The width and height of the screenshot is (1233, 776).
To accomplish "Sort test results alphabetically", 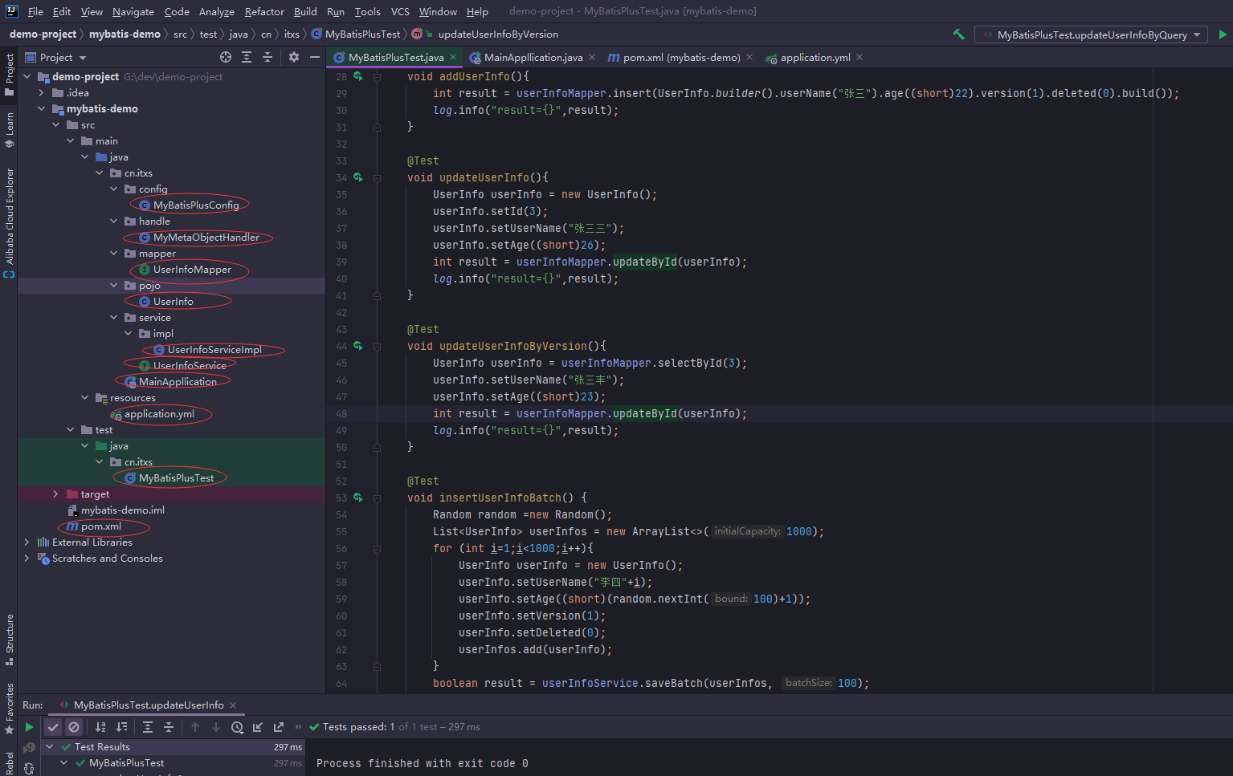I will 100,727.
